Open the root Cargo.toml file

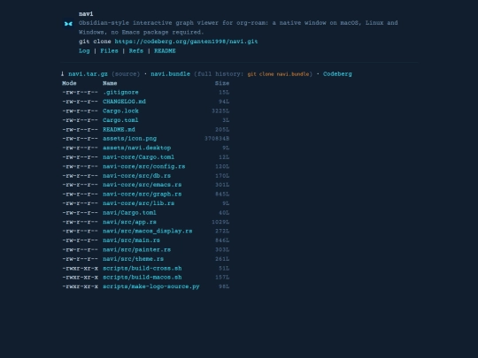[120, 120]
